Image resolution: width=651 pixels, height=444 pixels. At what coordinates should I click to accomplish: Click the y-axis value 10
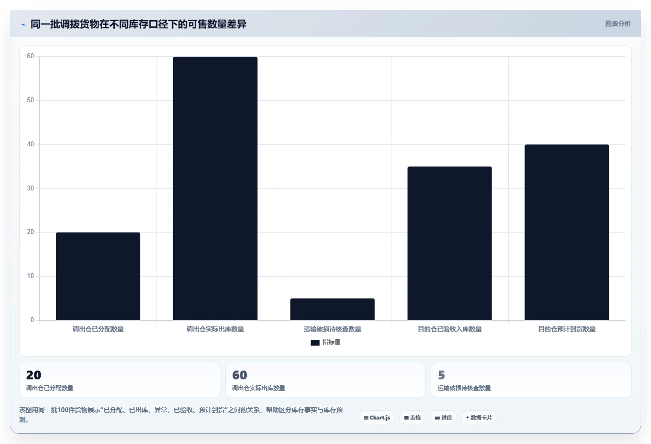30,276
